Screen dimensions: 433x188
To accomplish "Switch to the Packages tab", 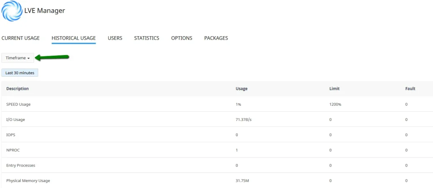I will point(216,38).
